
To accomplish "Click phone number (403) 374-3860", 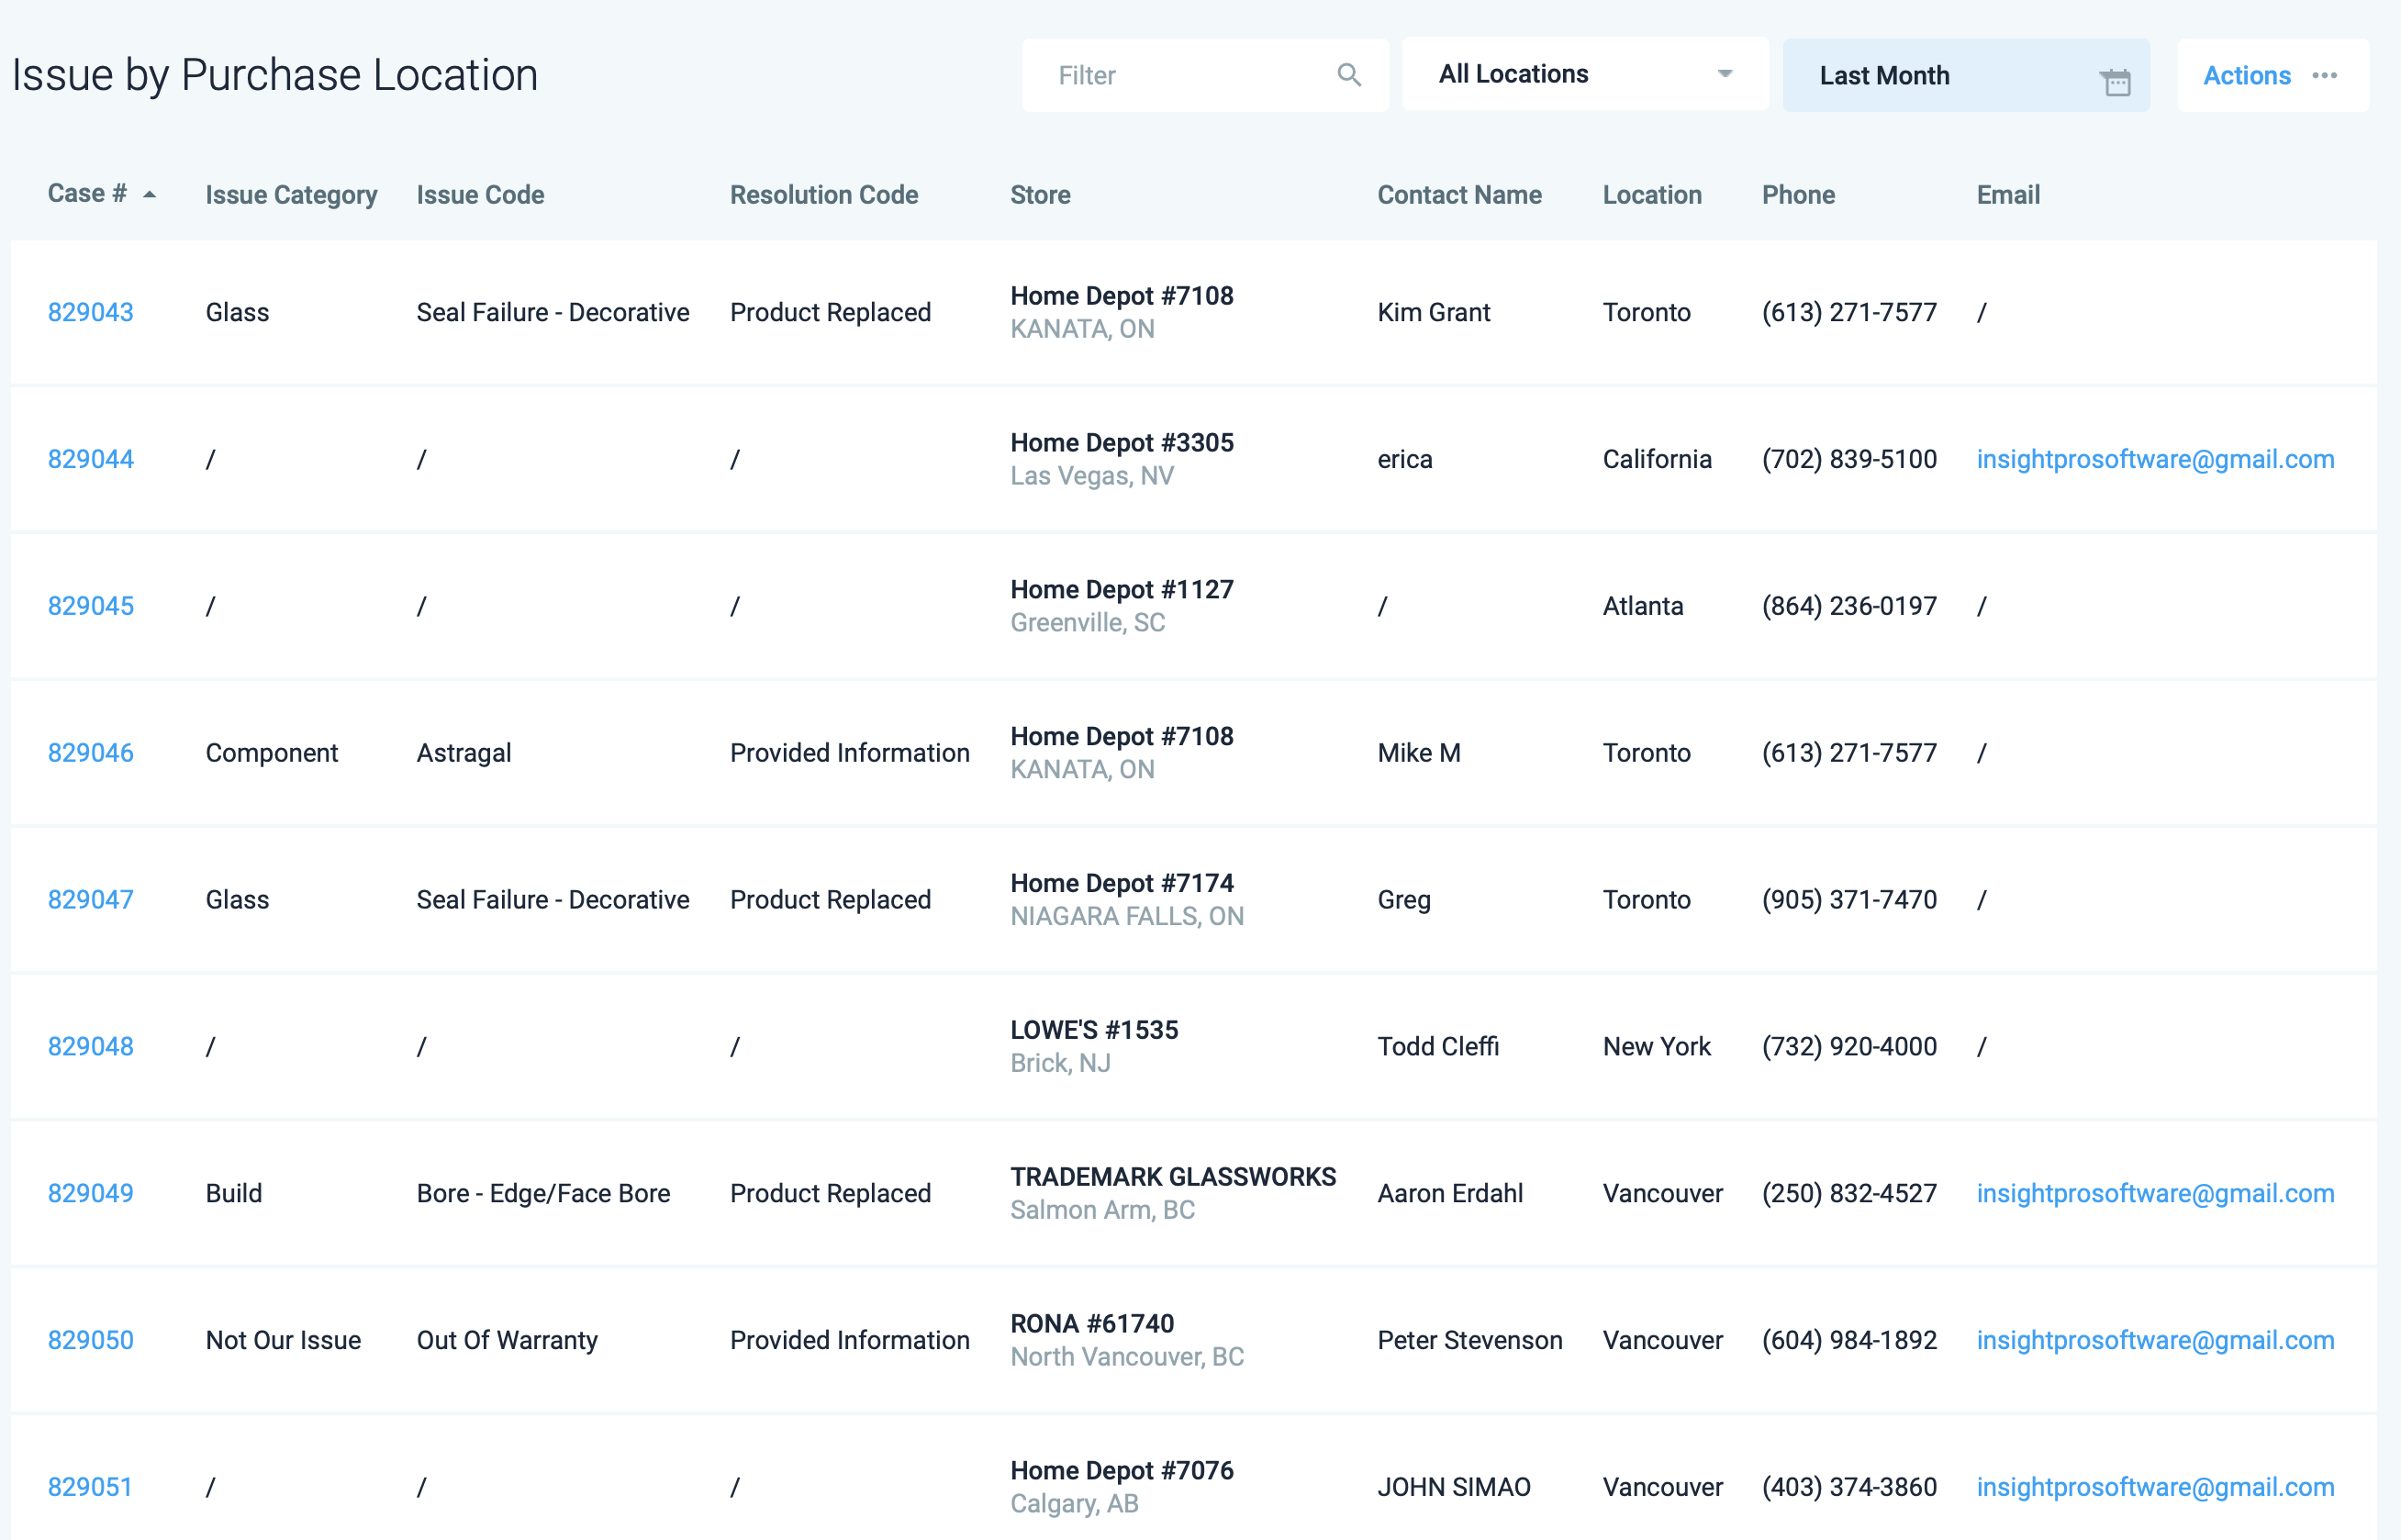I will click(x=1849, y=1488).
